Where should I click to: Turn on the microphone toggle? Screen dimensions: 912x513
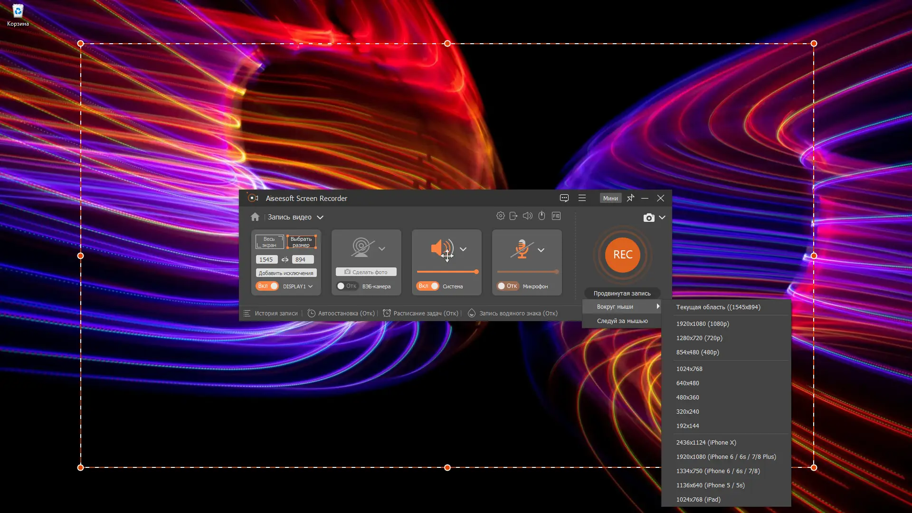507,286
